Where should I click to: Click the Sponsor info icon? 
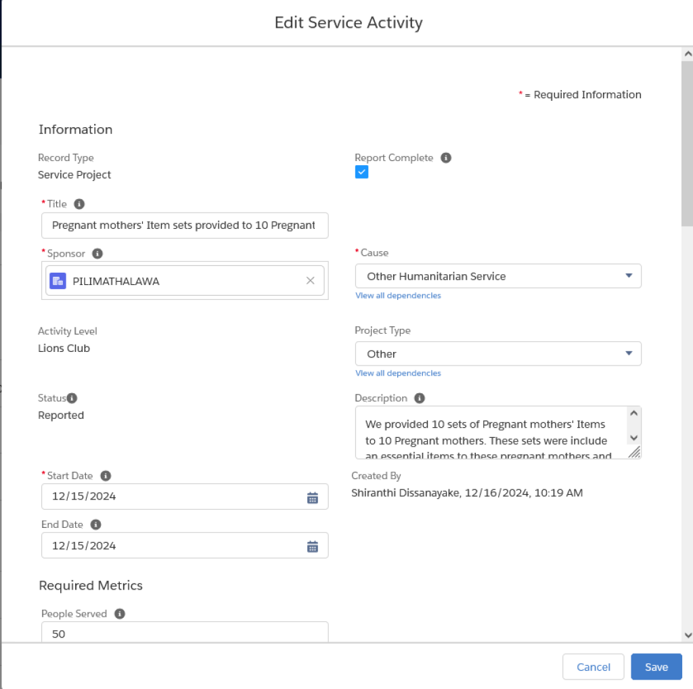tap(97, 254)
